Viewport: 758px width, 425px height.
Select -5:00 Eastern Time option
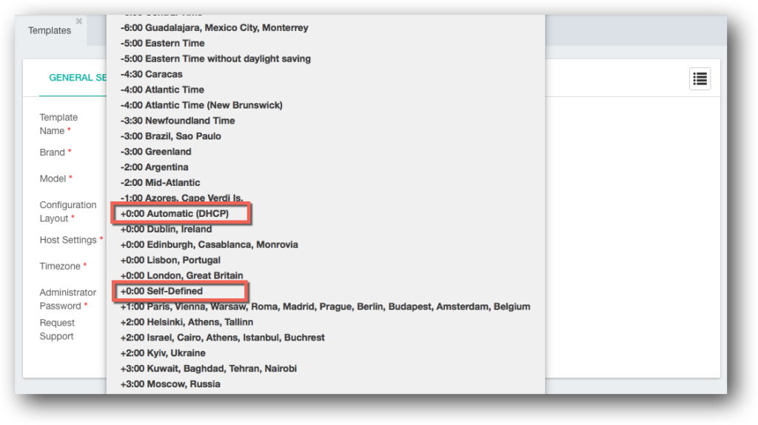[x=162, y=43]
